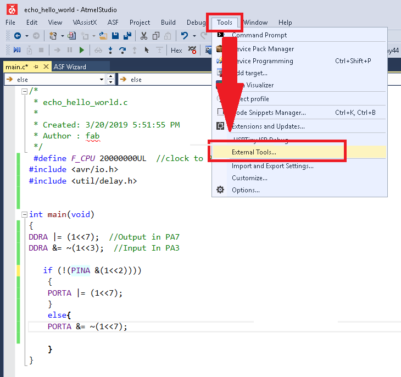Open the Help menu
Viewport: 401px width, 377px height.
tap(285, 23)
